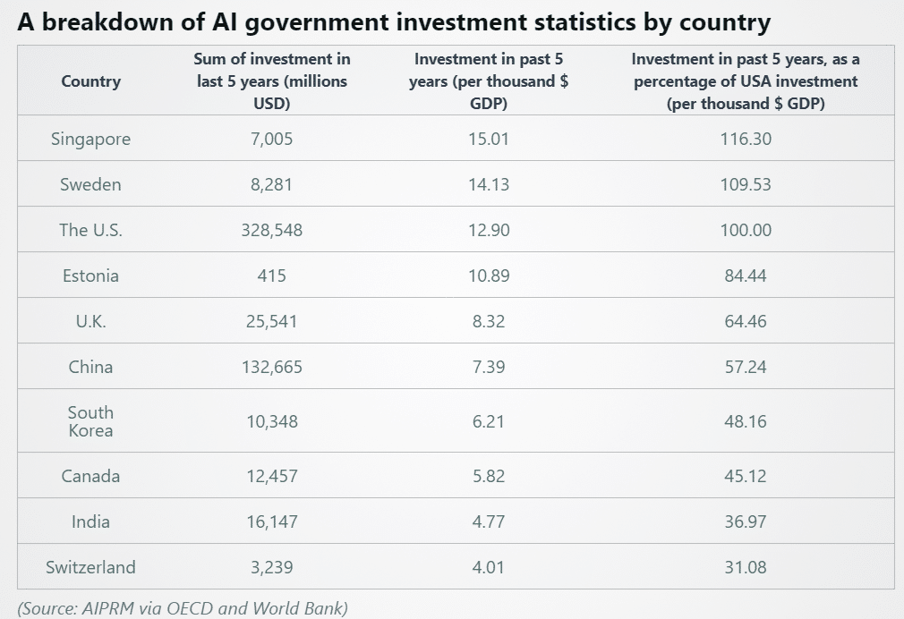
Task: Click Switzerland's percentage value 31.08
Action: tap(745, 567)
